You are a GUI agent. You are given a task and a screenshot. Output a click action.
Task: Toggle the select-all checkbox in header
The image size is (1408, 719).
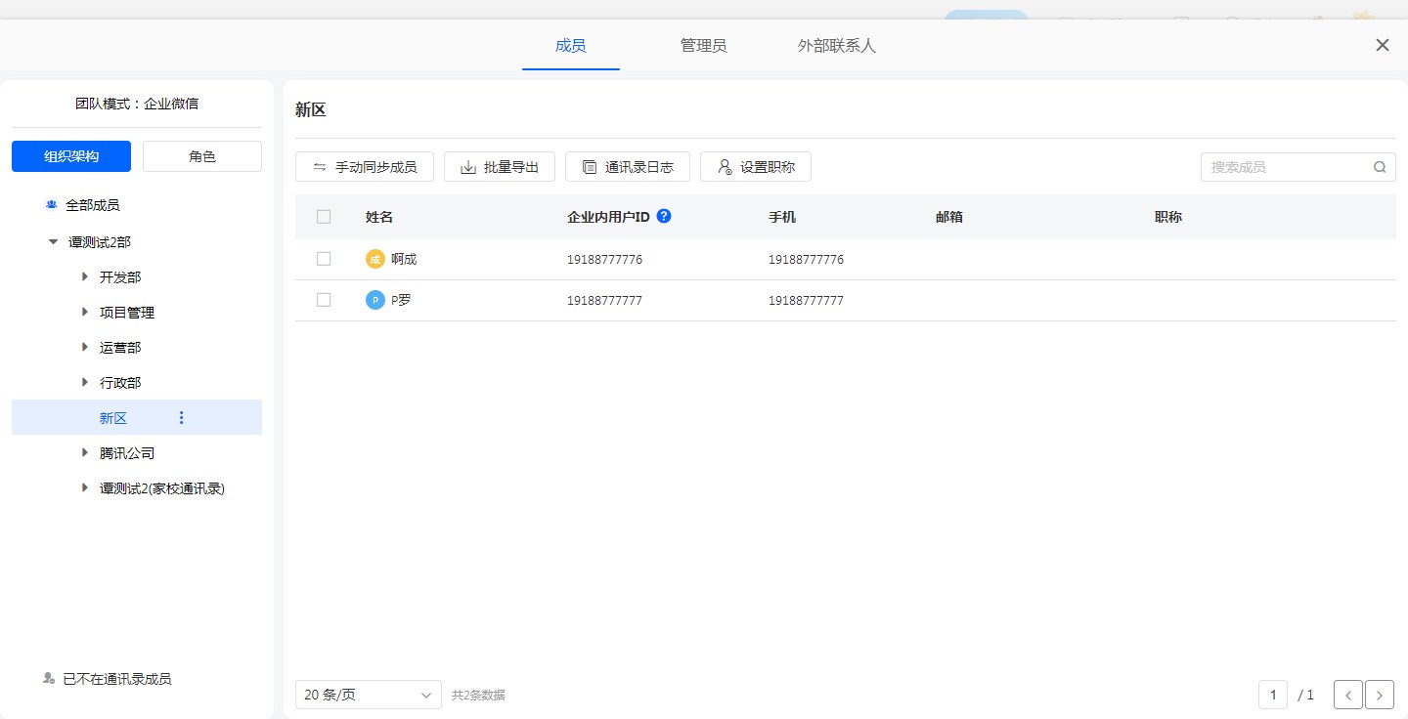(x=324, y=217)
